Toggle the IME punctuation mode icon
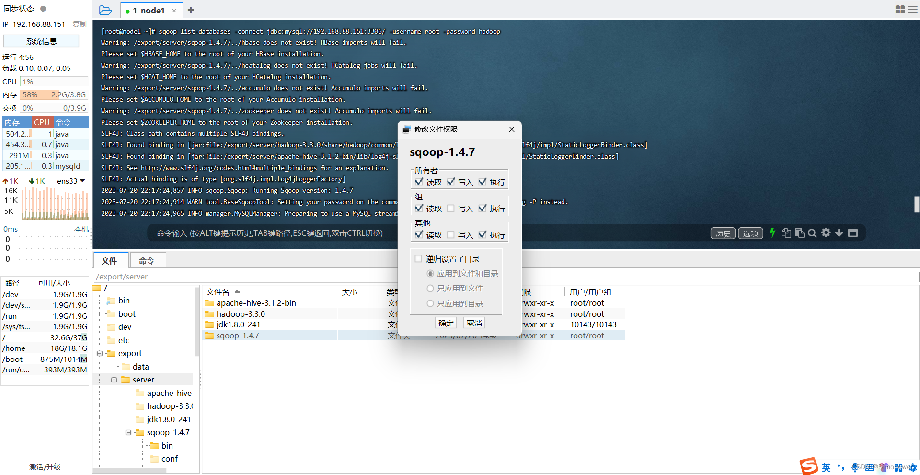The height and width of the screenshot is (475, 920). (x=841, y=467)
